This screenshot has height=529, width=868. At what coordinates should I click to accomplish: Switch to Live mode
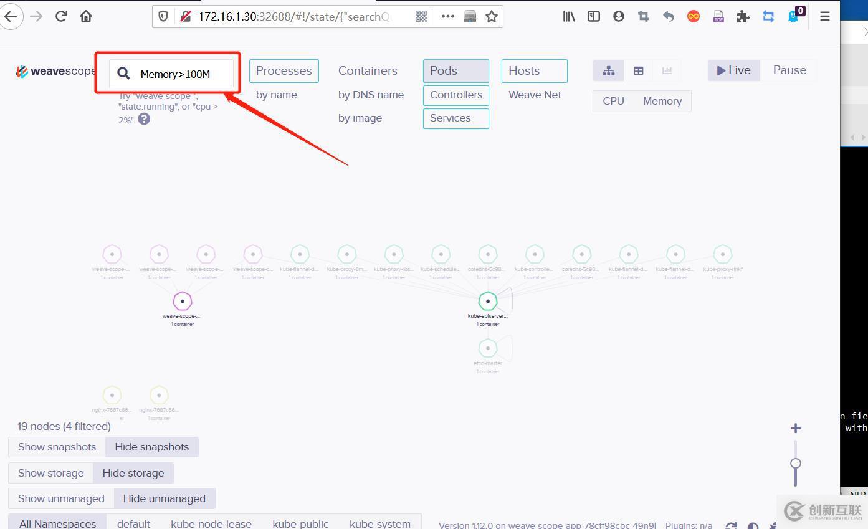click(x=733, y=70)
